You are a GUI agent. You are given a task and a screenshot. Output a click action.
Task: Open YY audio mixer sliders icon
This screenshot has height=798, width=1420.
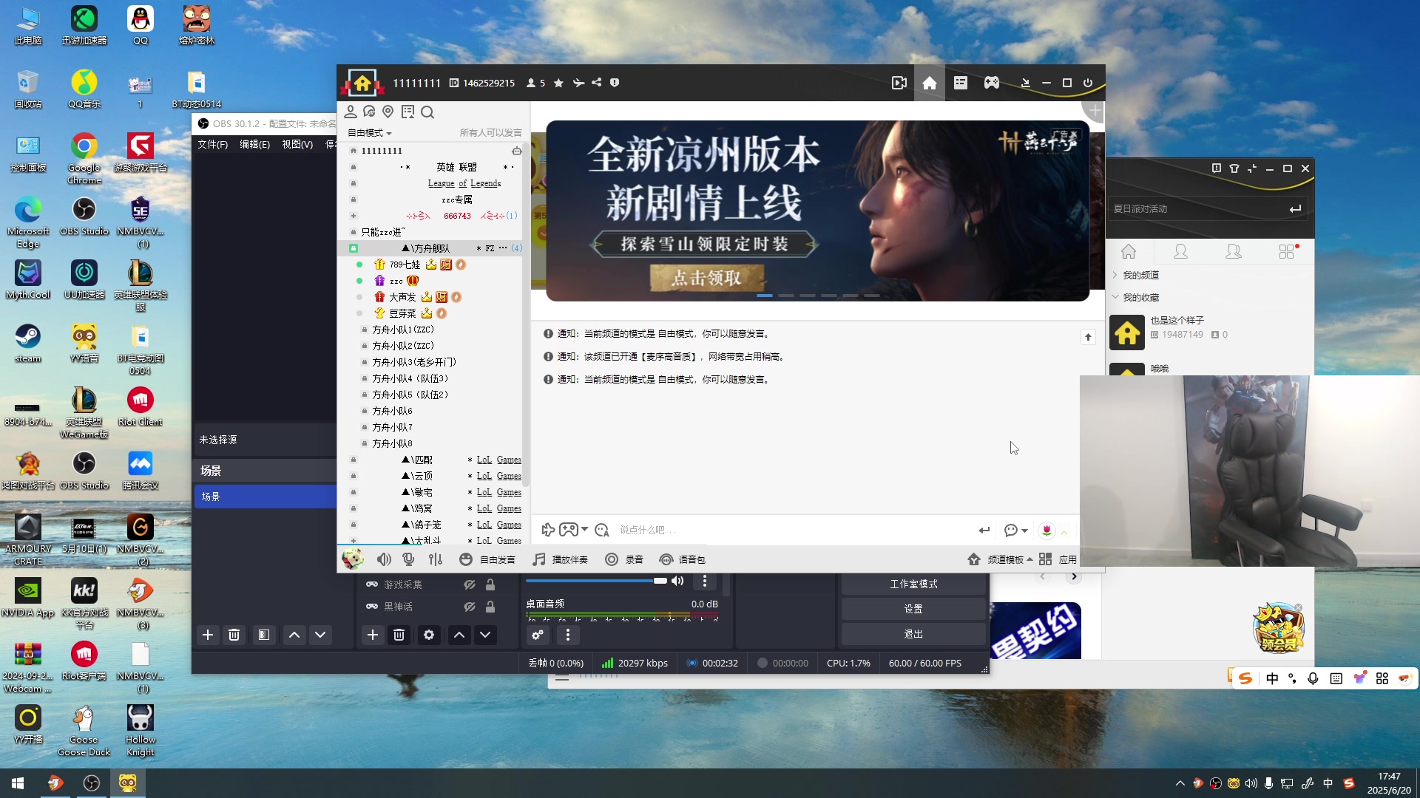pyautogui.click(x=436, y=559)
